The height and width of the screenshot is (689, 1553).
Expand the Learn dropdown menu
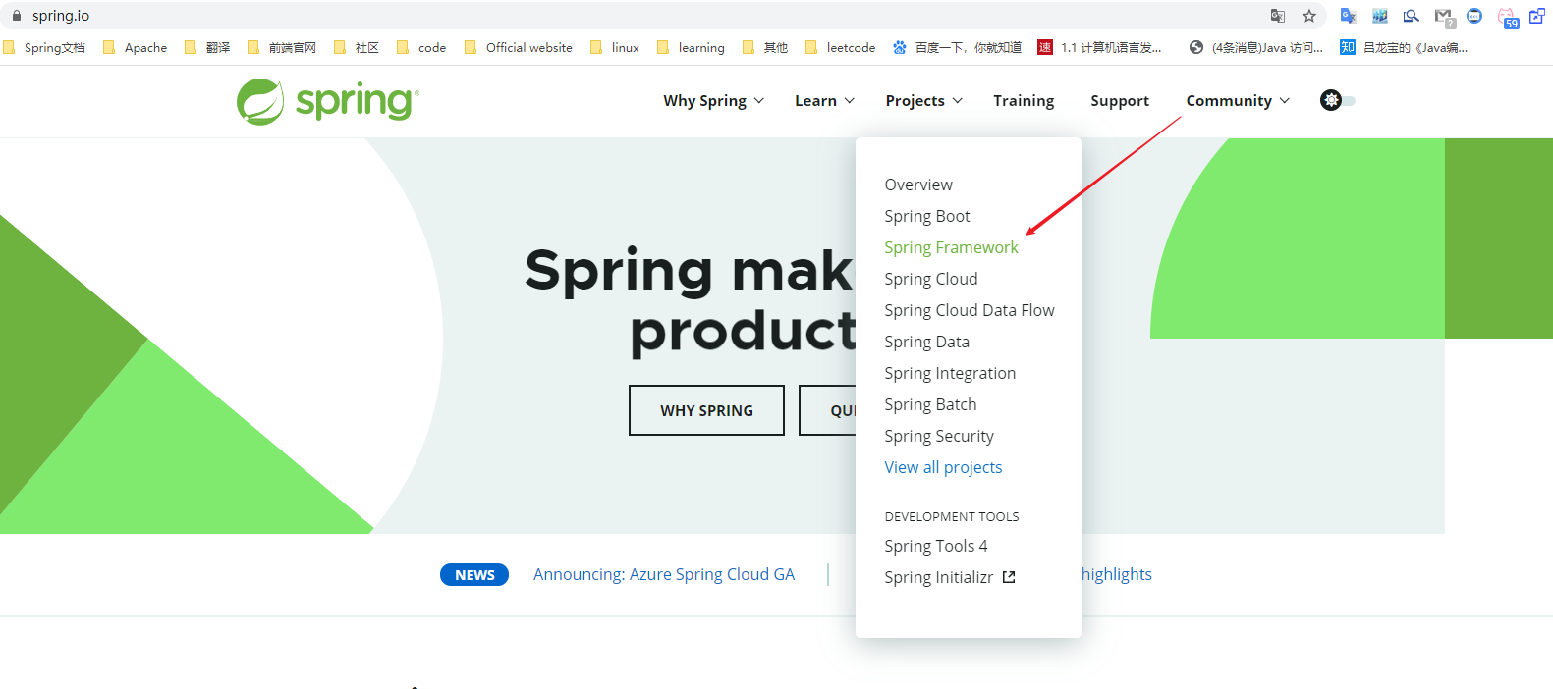[824, 100]
